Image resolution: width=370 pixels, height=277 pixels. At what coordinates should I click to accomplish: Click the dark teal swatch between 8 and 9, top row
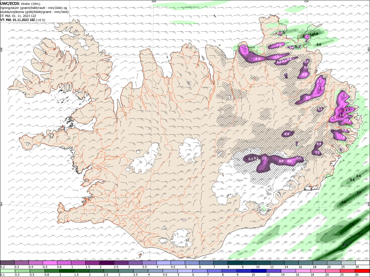[x=235, y=263]
